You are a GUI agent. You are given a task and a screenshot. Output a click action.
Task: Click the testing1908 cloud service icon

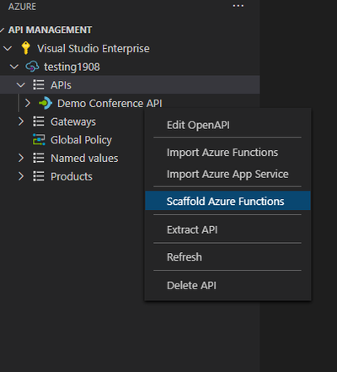(32, 67)
